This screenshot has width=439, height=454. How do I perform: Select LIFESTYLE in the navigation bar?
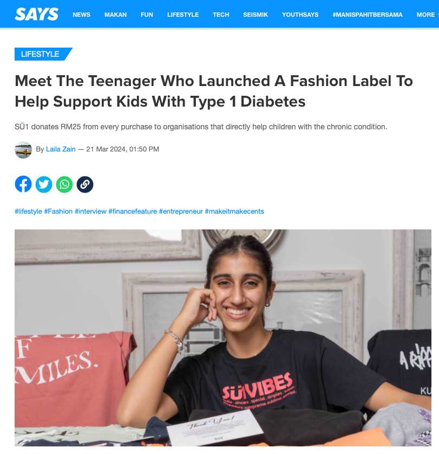click(183, 15)
